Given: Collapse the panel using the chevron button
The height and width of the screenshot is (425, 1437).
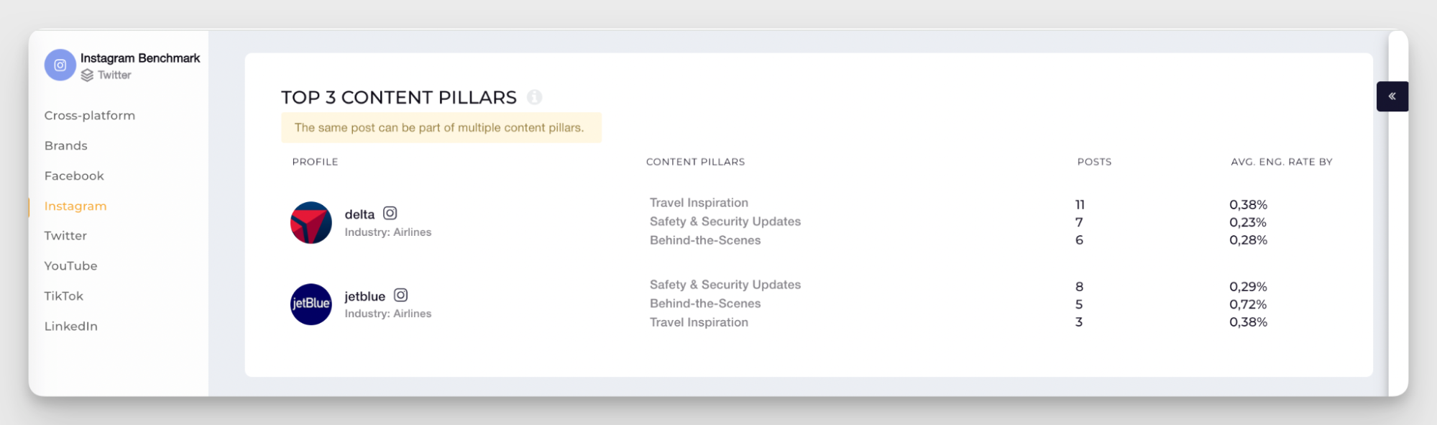Looking at the screenshot, I should tap(1392, 96).
